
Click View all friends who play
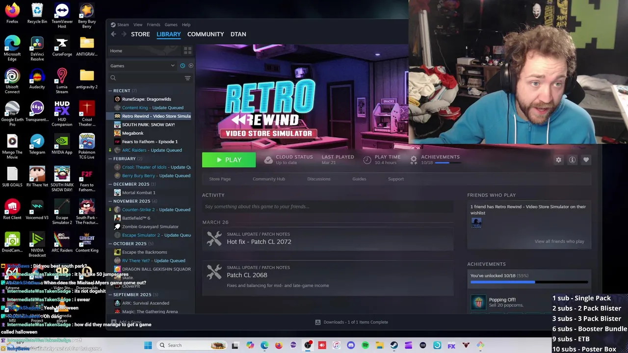click(559, 241)
